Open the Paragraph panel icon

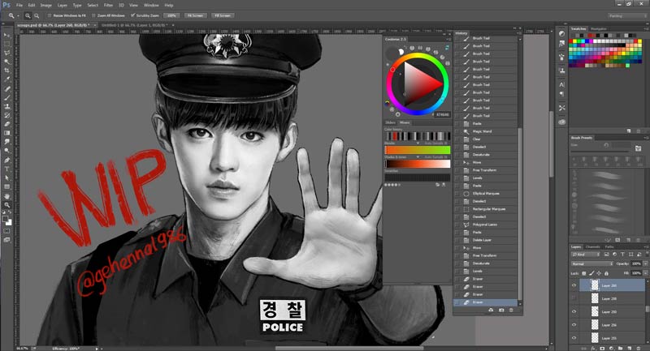point(561,94)
